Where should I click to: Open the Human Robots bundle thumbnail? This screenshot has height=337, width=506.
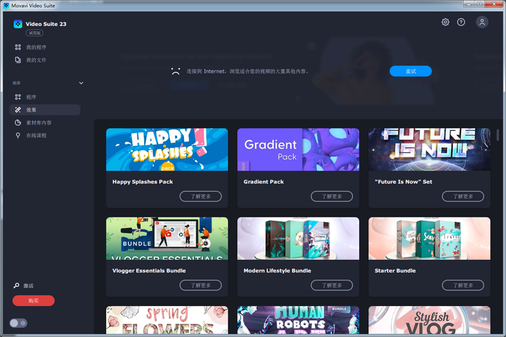(298, 320)
